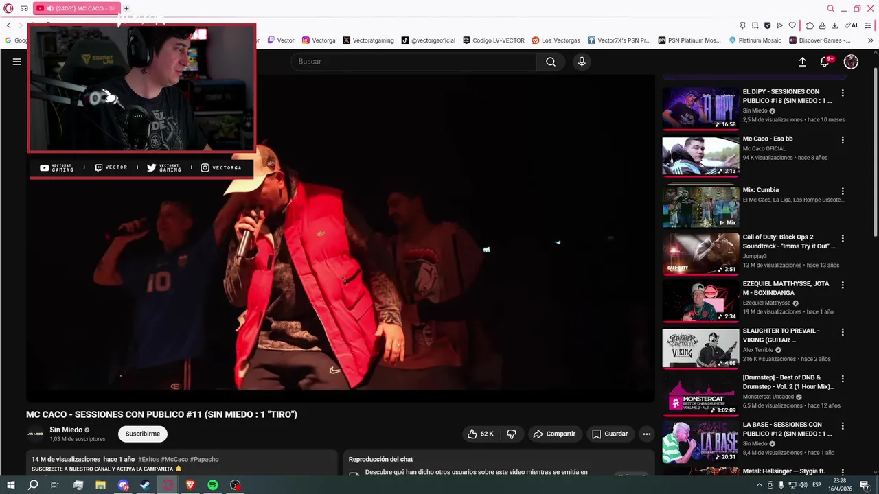Open the Opera AI assistant button
Image resolution: width=879 pixels, height=494 pixels.
(852, 25)
